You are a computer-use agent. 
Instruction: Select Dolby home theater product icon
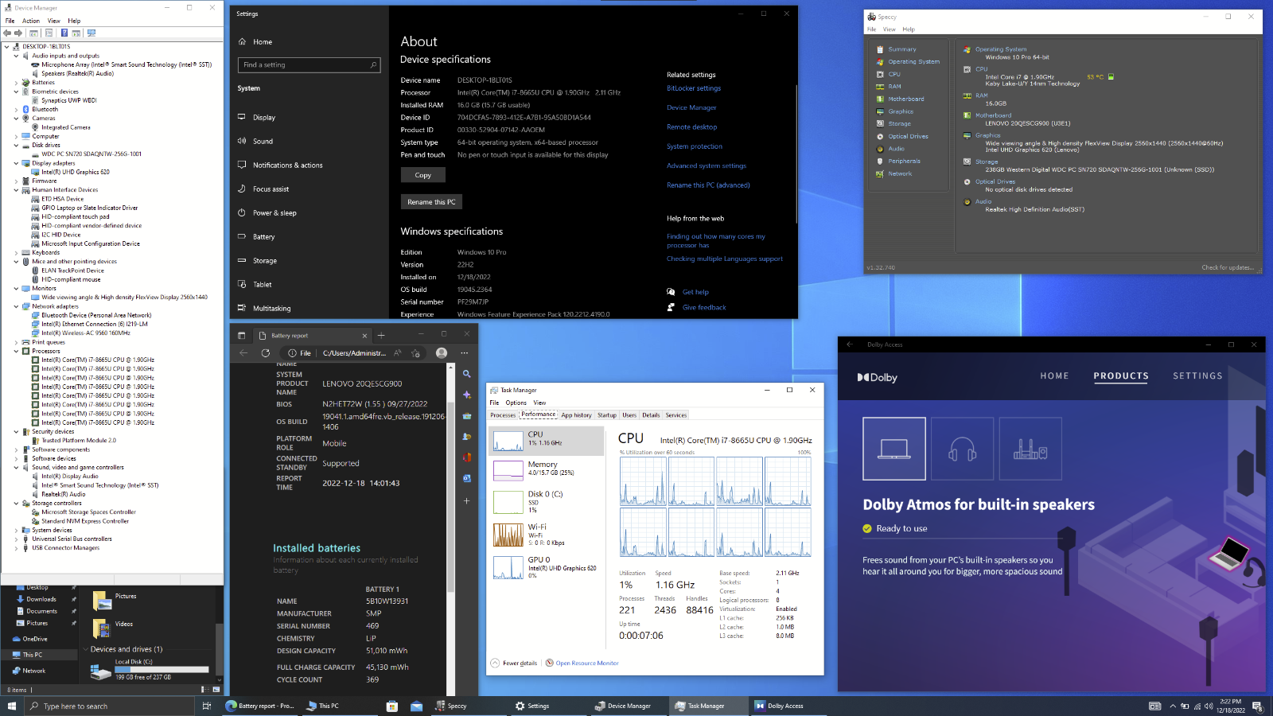point(1030,449)
